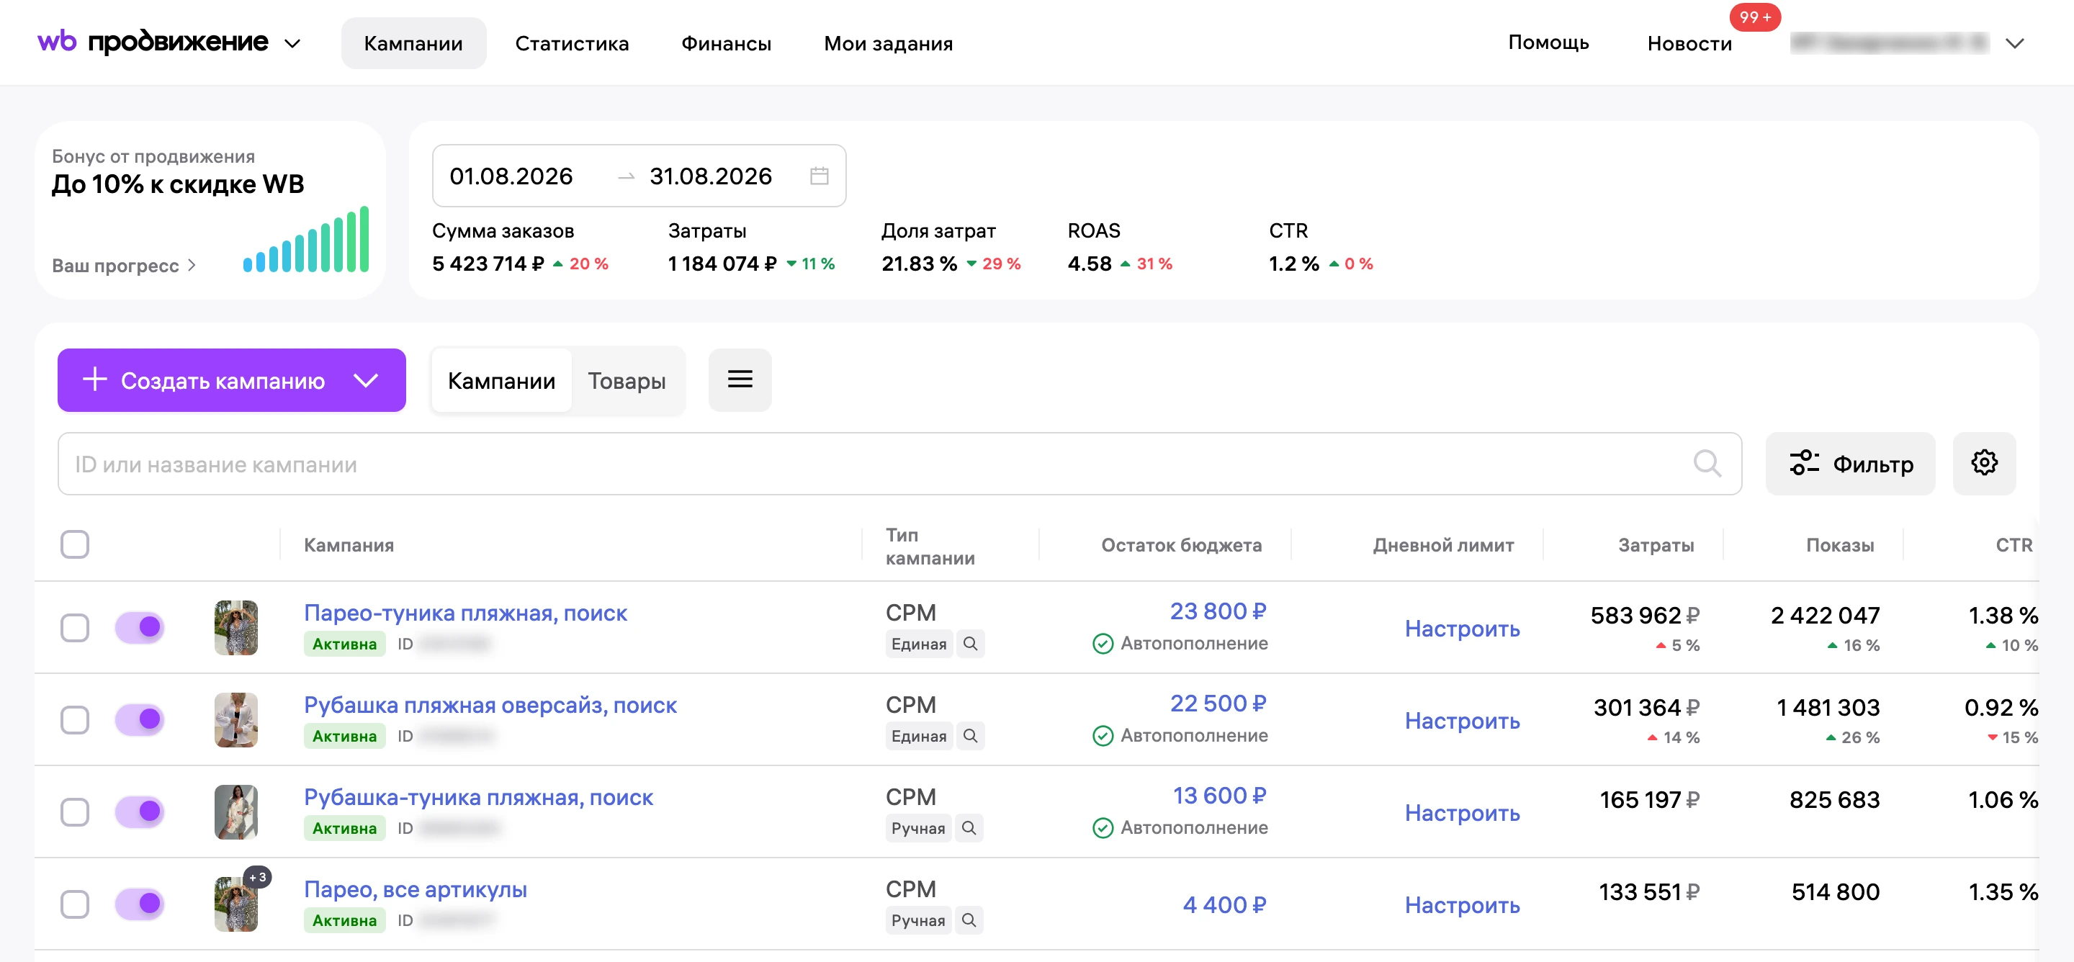2074x962 pixels.
Task: Click search icon beside Ручная for Парео, все артикулы
Action: [x=969, y=920]
